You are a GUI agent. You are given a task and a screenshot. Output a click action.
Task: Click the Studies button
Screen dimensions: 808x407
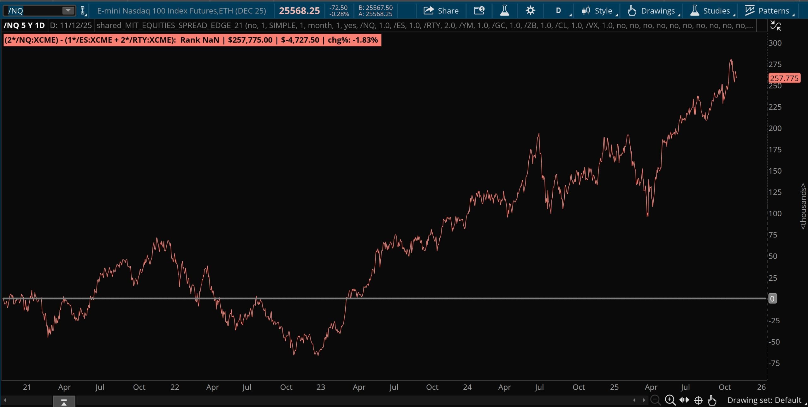(x=710, y=11)
